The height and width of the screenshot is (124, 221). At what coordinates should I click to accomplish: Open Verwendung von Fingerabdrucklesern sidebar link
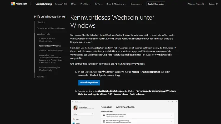[51, 59]
